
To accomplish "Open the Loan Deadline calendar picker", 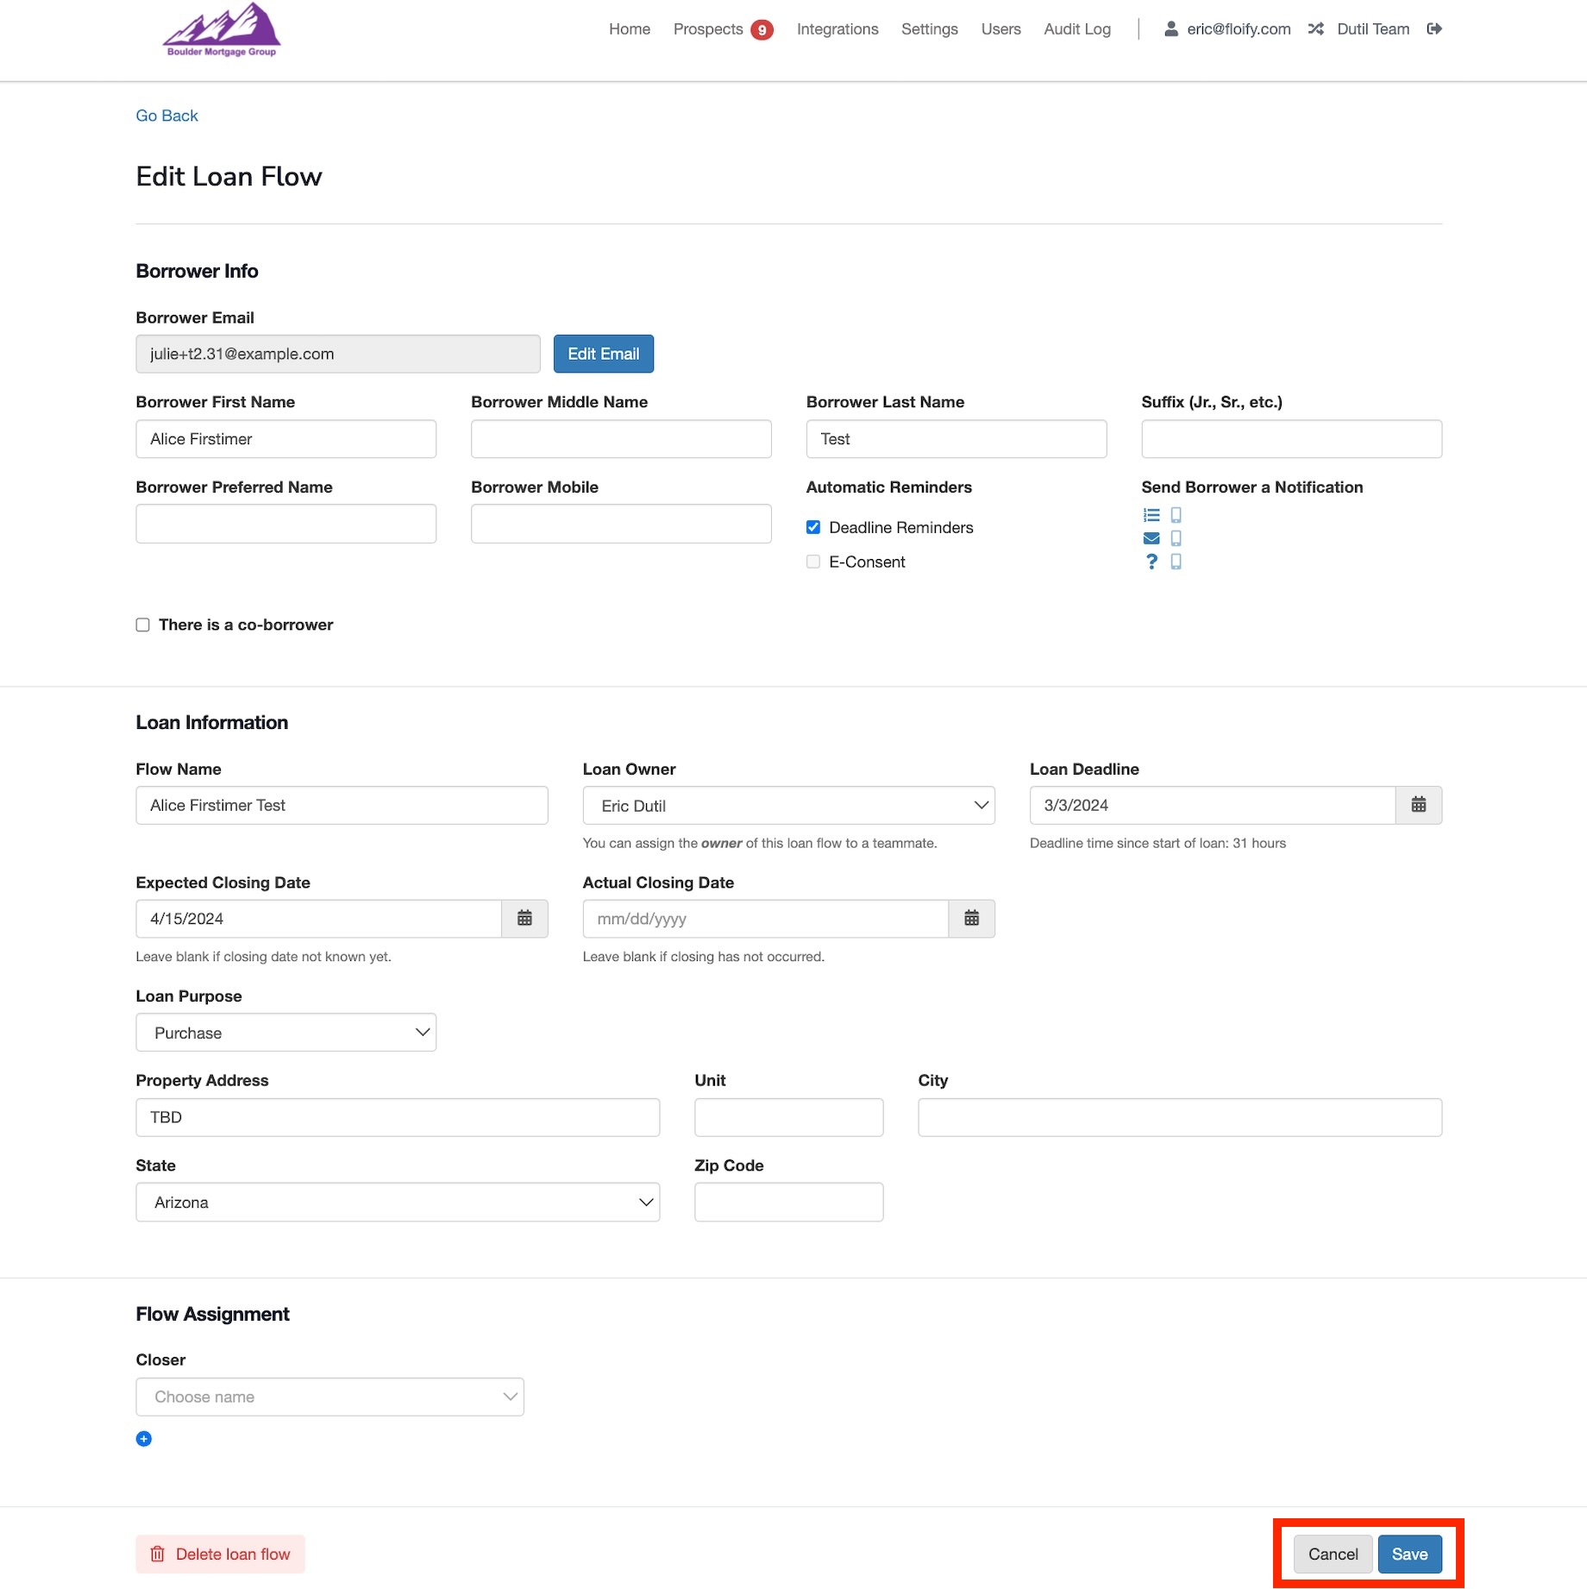I will coord(1418,805).
